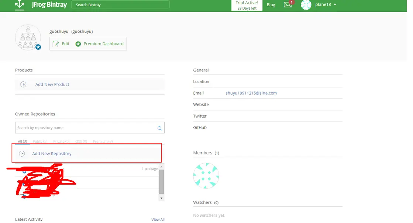The width and height of the screenshot is (413, 223).
Task: Click the repository search magnifier icon
Action: (159, 128)
